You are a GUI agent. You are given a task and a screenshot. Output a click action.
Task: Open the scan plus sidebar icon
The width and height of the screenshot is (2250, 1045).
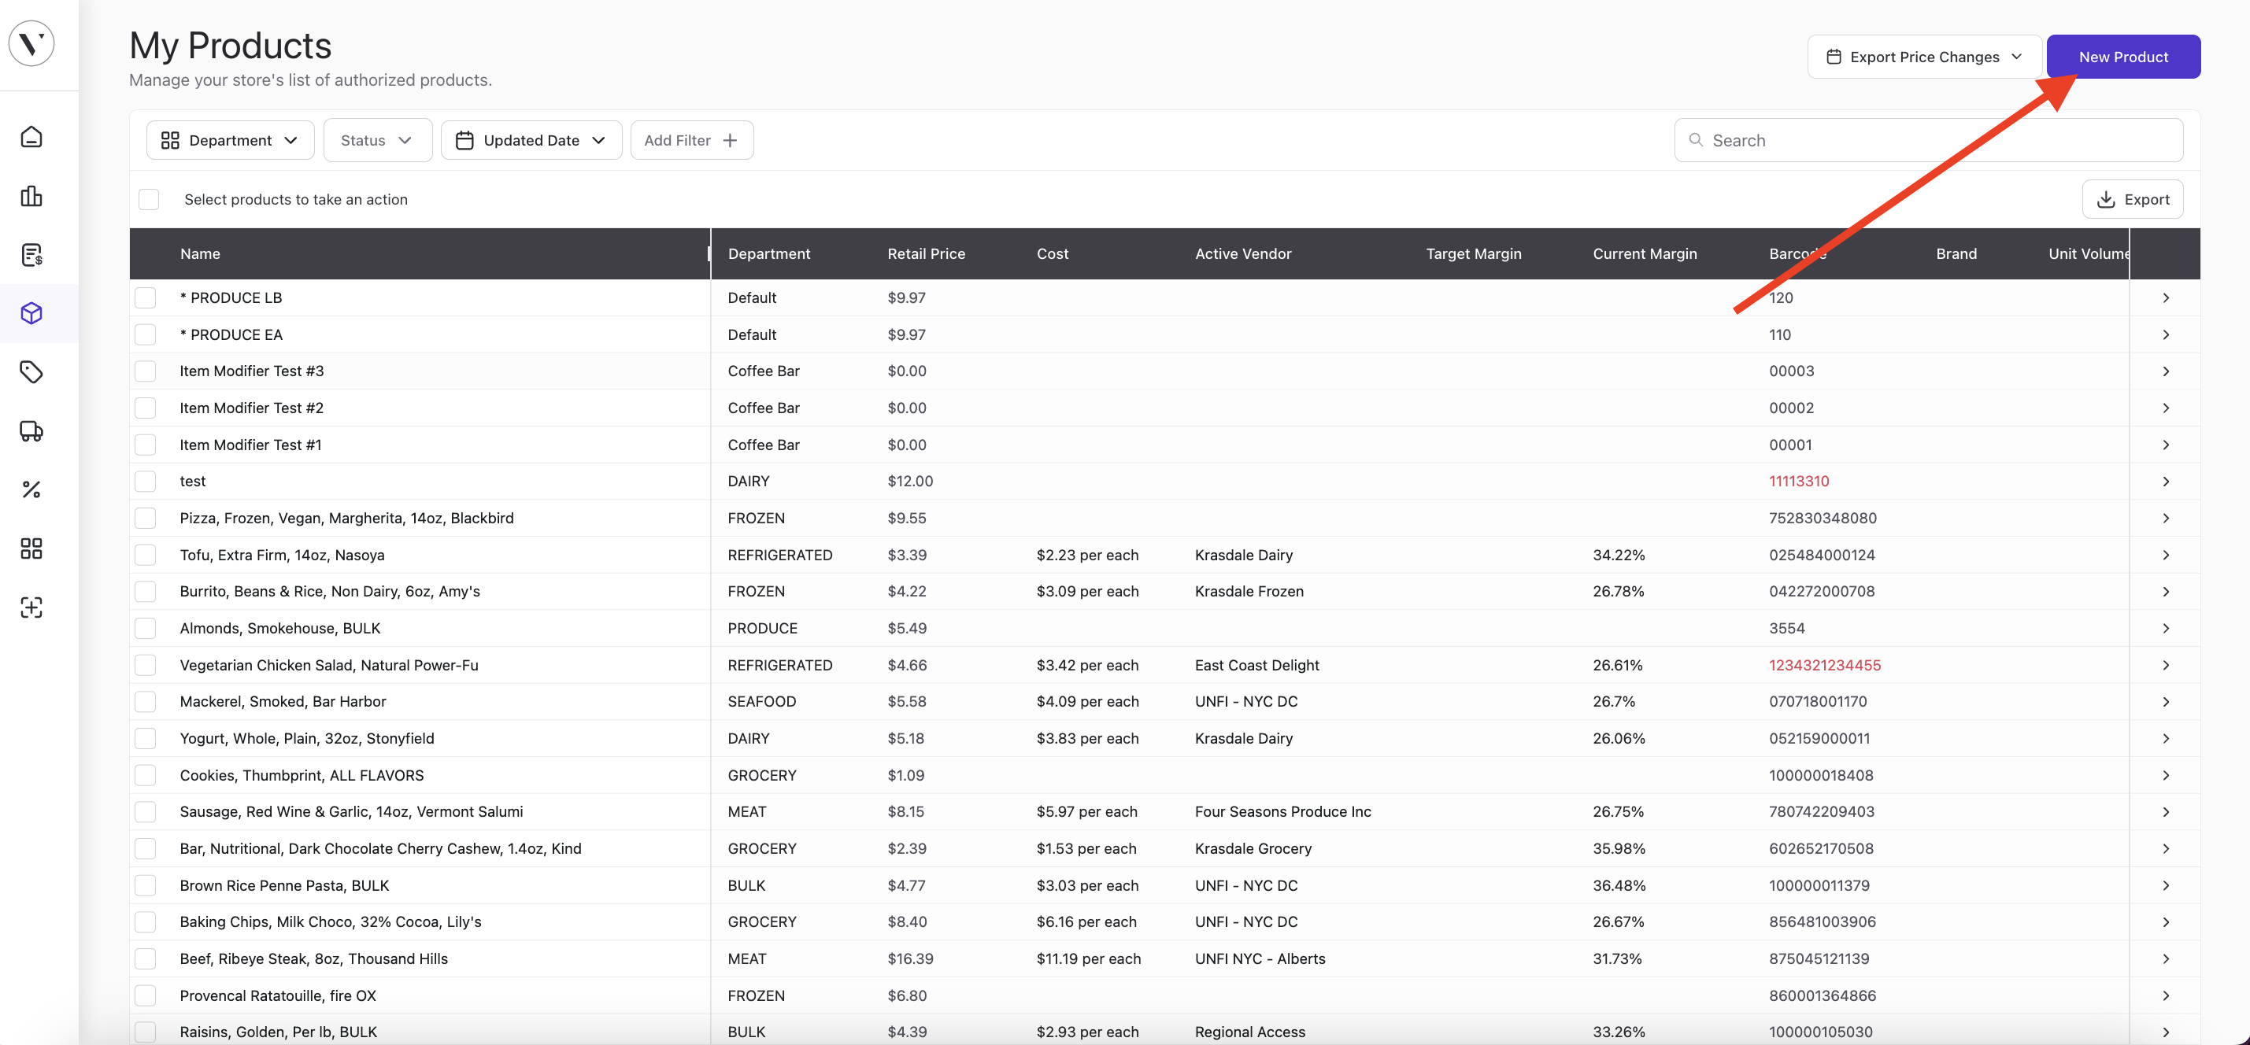coord(31,607)
